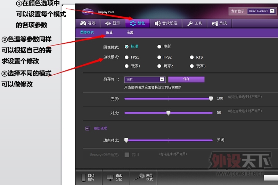Choose the FPS1 game mode radio button
Image resolution: width=278 pixels, height=185 pixels.
[126, 57]
